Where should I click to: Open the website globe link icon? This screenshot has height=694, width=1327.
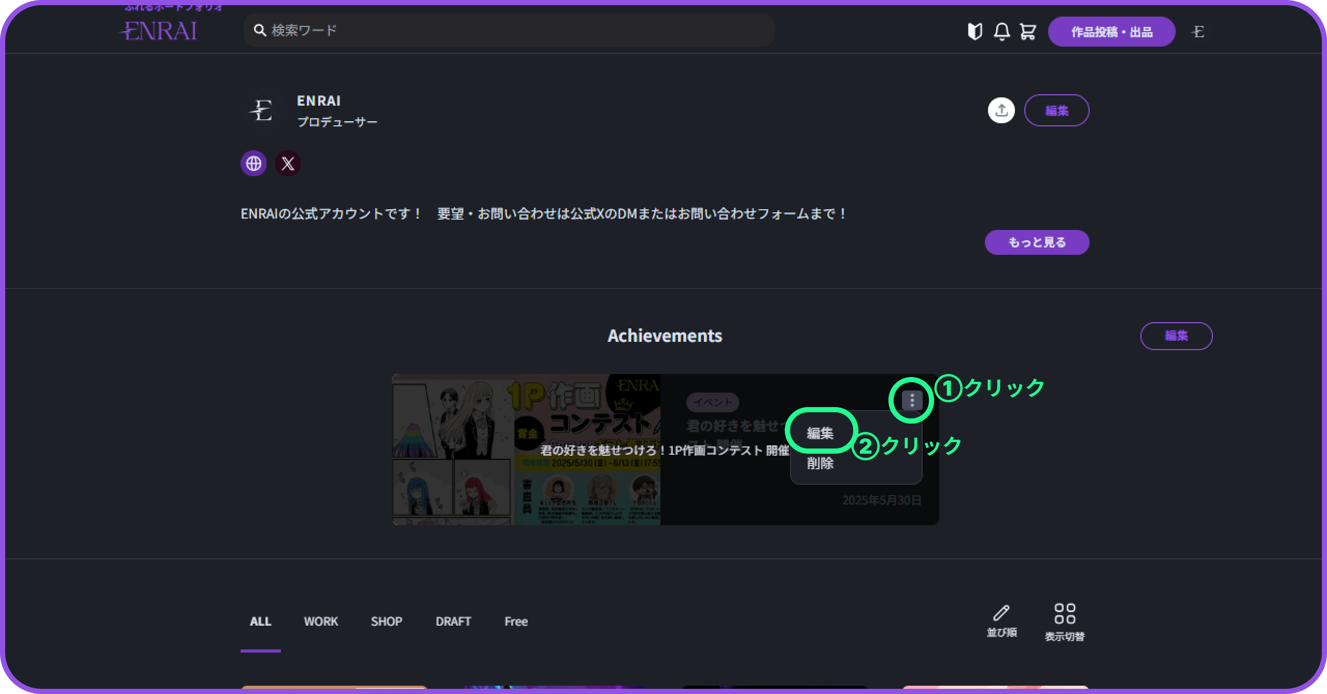pyautogui.click(x=253, y=164)
